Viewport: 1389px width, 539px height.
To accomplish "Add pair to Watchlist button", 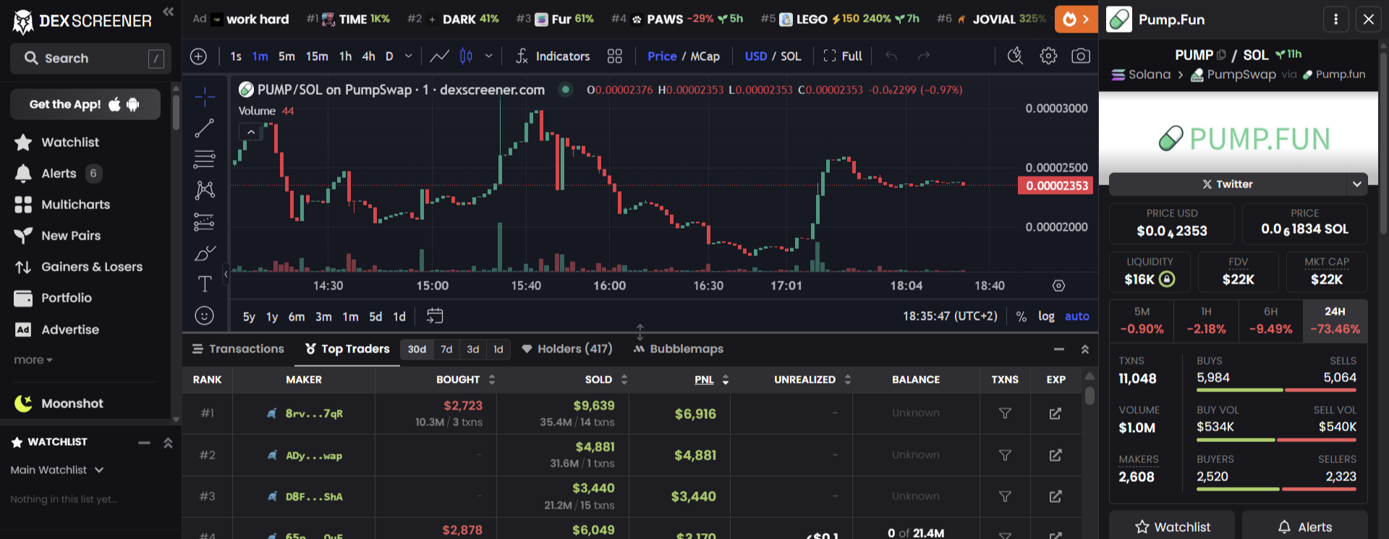I will coord(1172,527).
